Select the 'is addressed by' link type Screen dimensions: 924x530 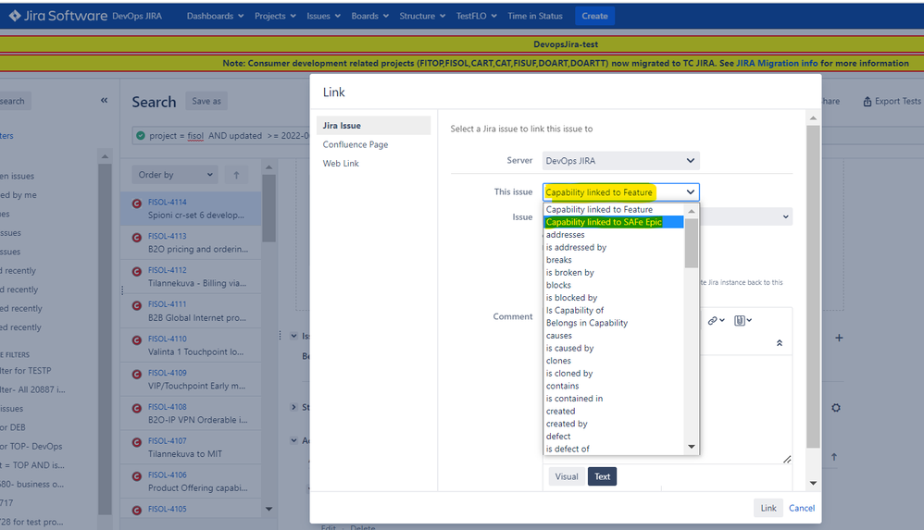pyautogui.click(x=613, y=247)
